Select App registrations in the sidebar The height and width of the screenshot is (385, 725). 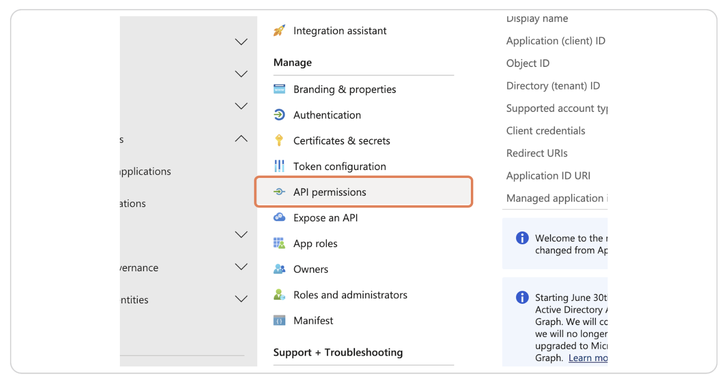click(x=145, y=203)
